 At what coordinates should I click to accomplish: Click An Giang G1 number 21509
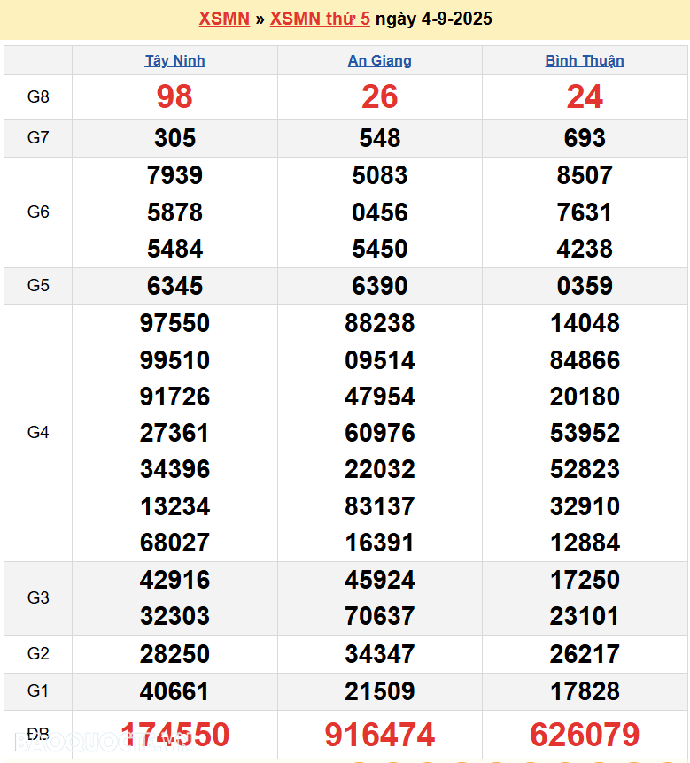click(379, 691)
